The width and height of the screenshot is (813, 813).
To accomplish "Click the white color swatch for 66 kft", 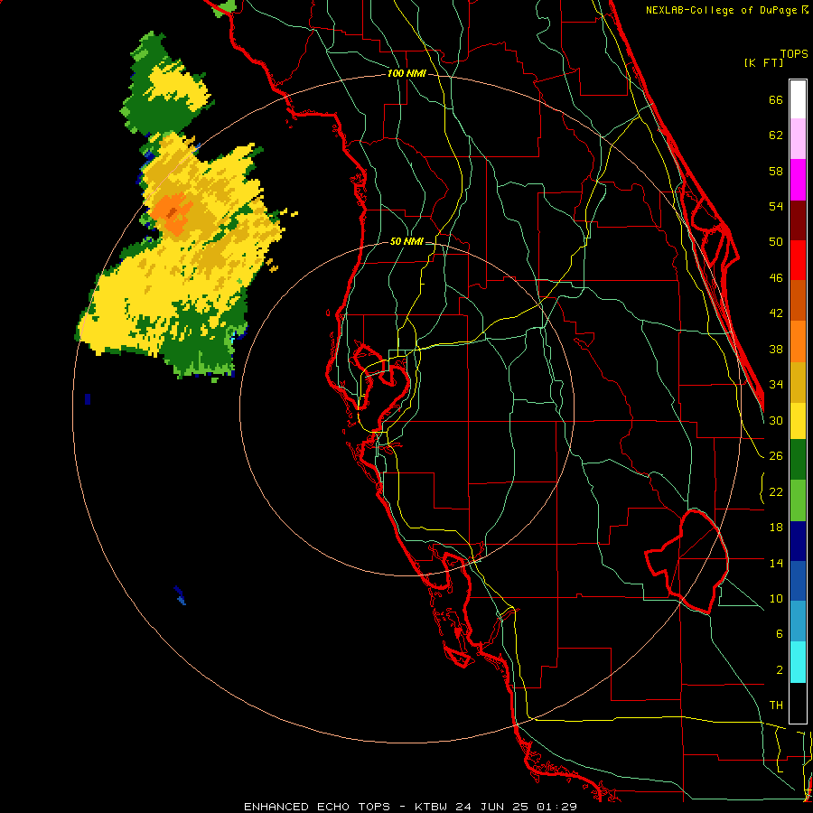I will point(798,99).
